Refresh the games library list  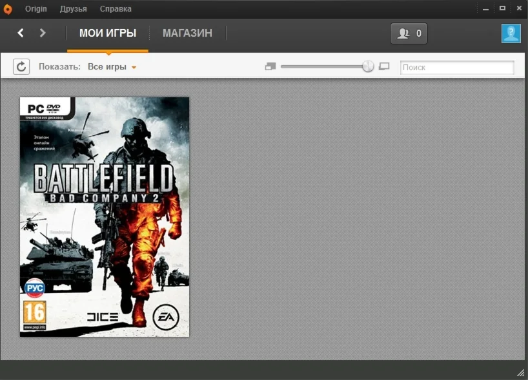click(x=21, y=66)
